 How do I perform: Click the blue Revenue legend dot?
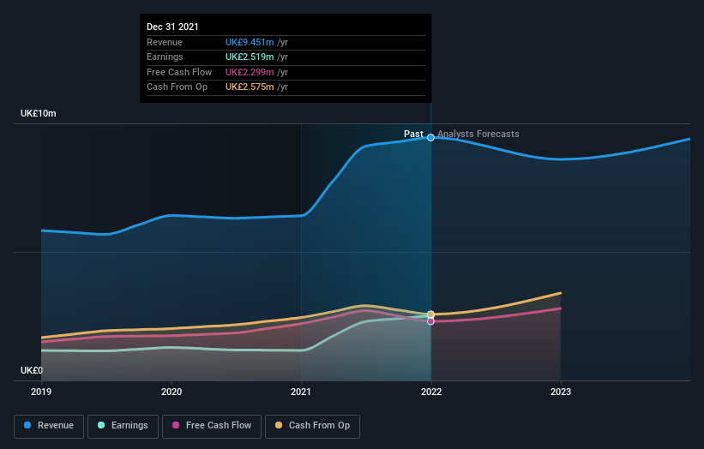[x=27, y=425]
